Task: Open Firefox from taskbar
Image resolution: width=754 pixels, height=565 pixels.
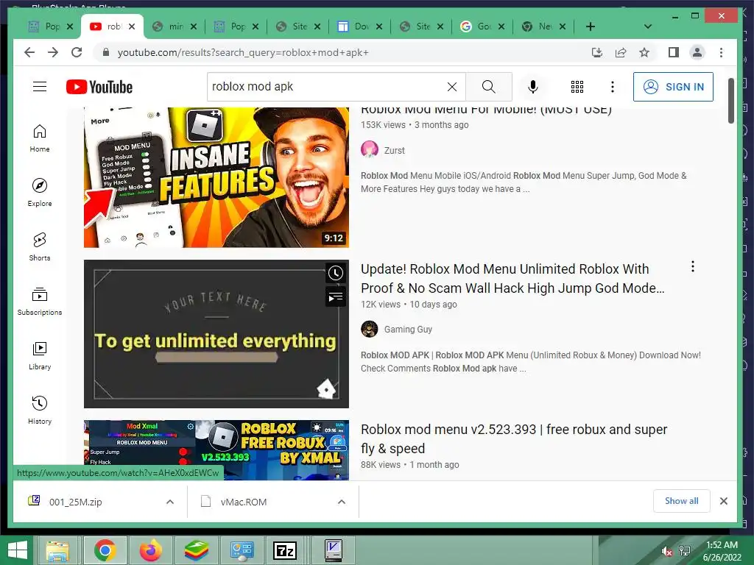Action: [151, 550]
